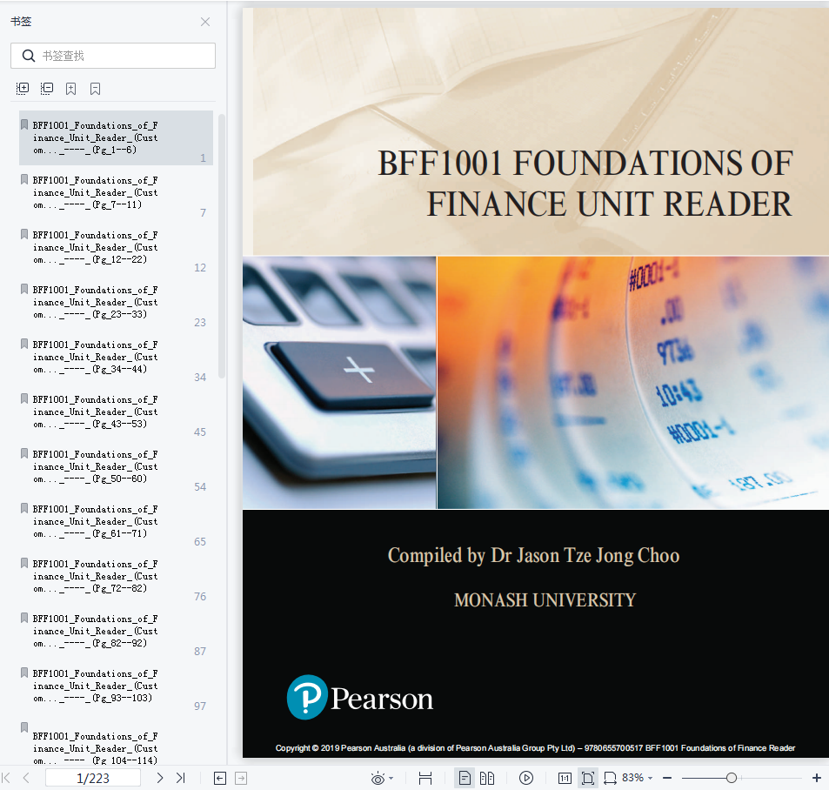829x790 pixels.
Task: Open bookmark ending in (Pg_7--11)
Action: pos(116,192)
